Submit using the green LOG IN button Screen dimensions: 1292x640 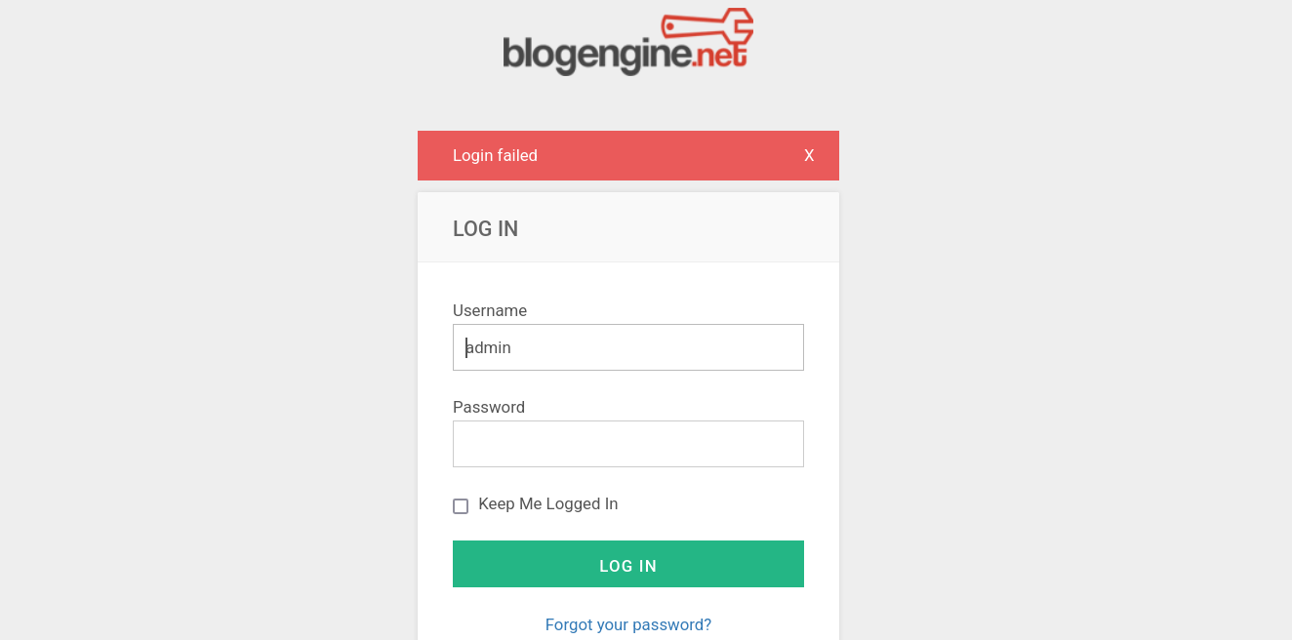click(628, 564)
